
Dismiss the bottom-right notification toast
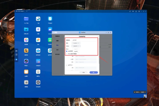click(145, 92)
